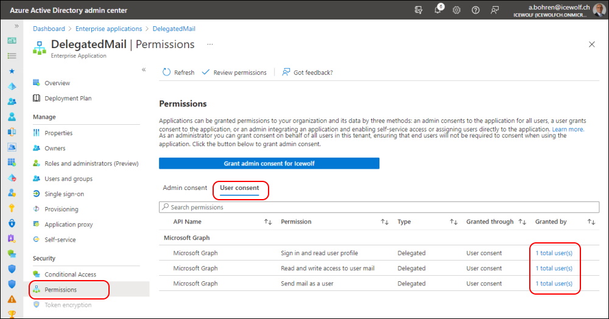
Task: Open portal settings gear in top bar
Action: (456, 10)
